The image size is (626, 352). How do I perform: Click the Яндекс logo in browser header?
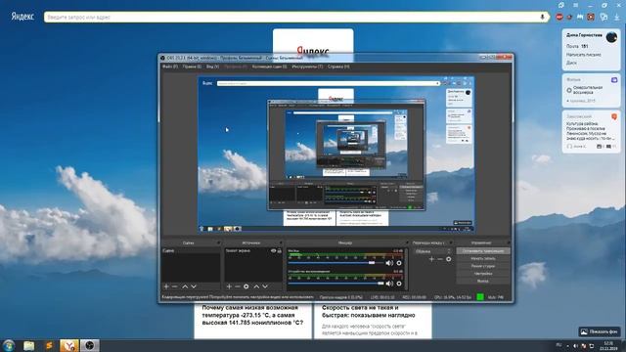[22, 17]
